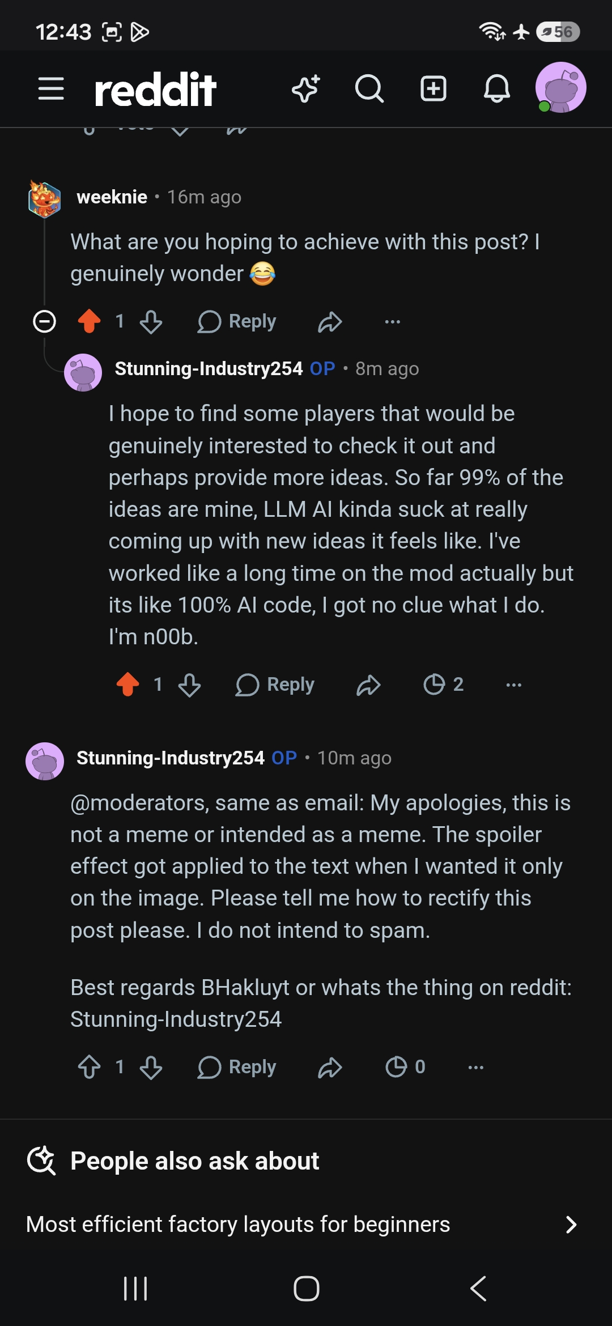612x1326 pixels.
Task: Open Reddit Answers sparkle icon
Action: click(306, 89)
